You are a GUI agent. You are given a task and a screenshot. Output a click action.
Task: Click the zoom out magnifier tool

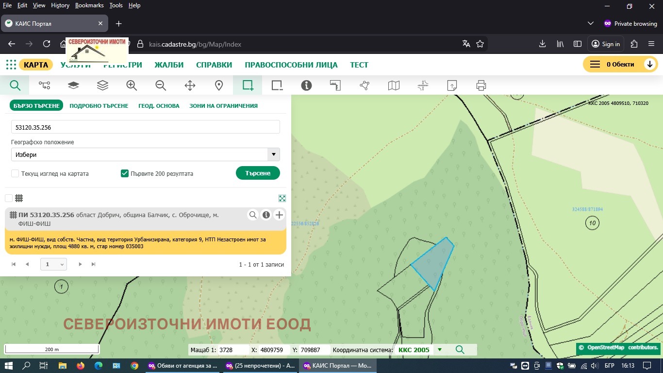[161, 85]
